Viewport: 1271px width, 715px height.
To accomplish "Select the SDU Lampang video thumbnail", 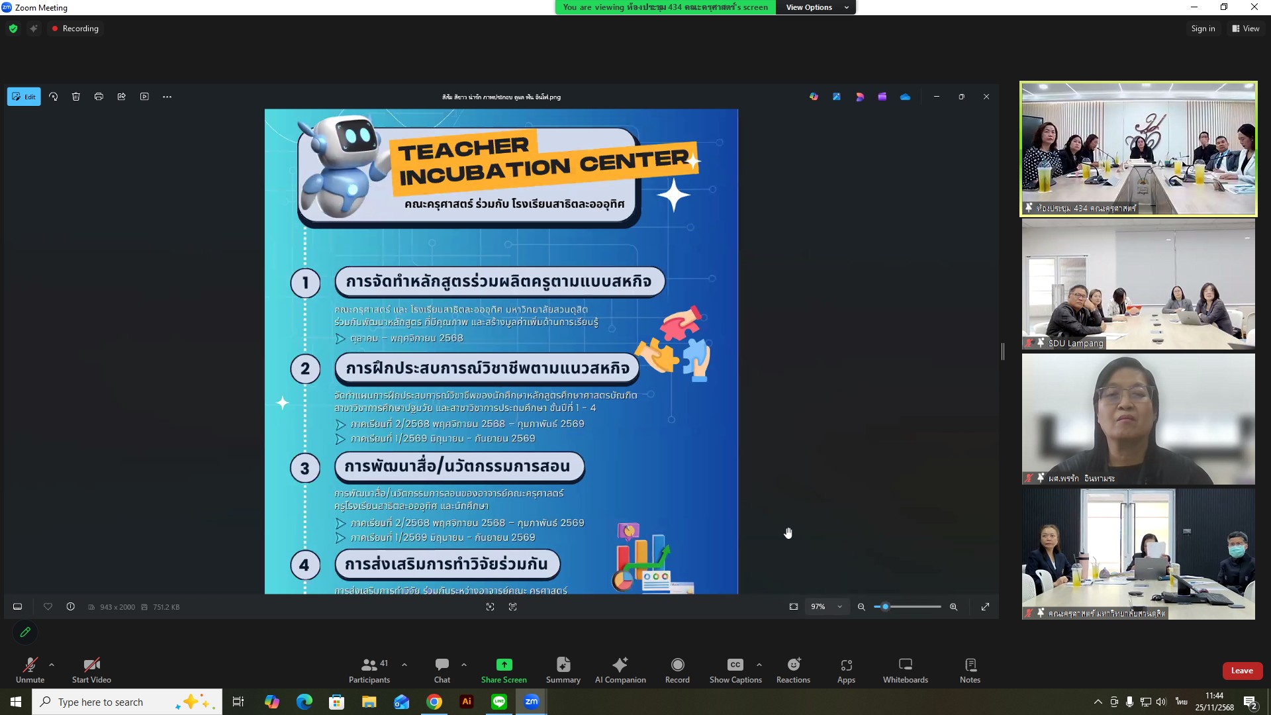I will (1138, 284).
